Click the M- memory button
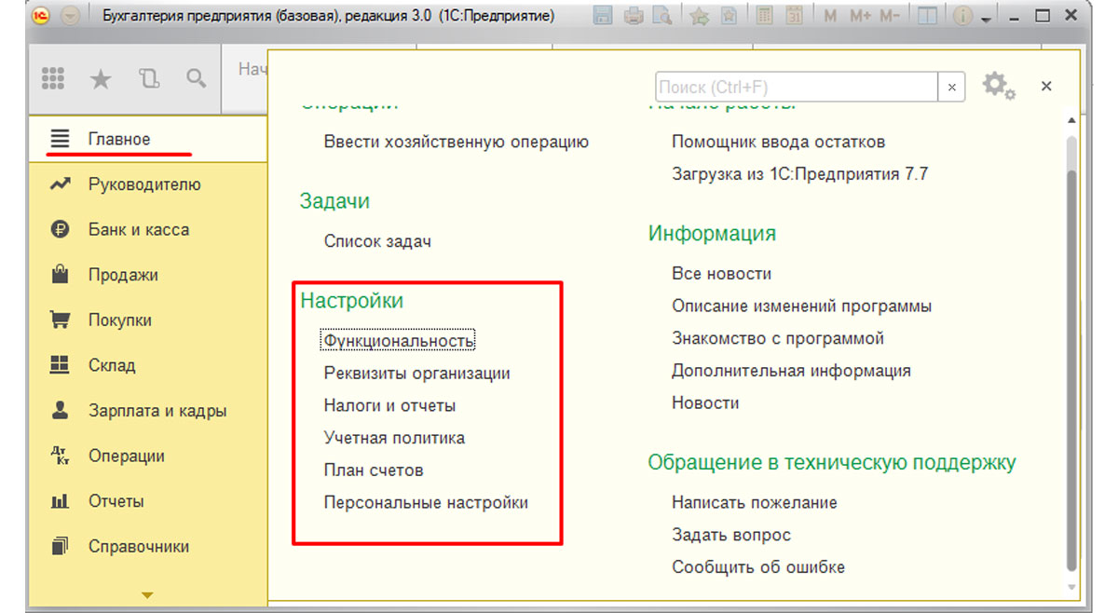This screenshot has width=1118, height=613. click(x=890, y=16)
